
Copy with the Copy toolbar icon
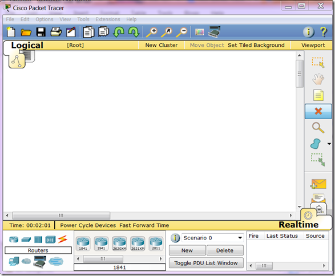(x=88, y=32)
